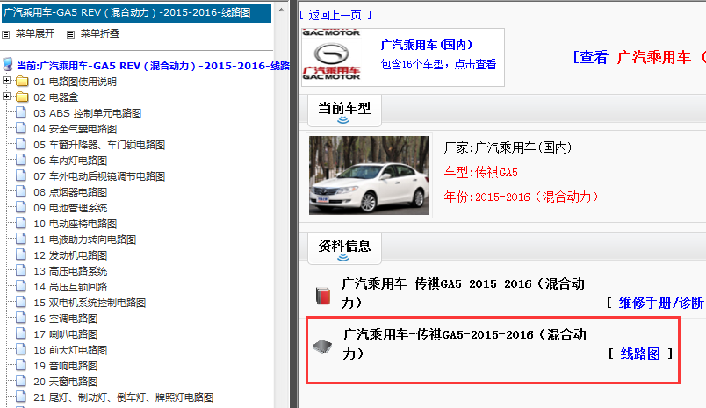Screen dimensions: 706x408
Task: Open the 维修手册/诊断 link
Action: click(660, 303)
